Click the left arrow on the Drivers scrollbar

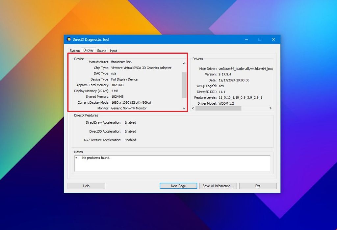193,108
